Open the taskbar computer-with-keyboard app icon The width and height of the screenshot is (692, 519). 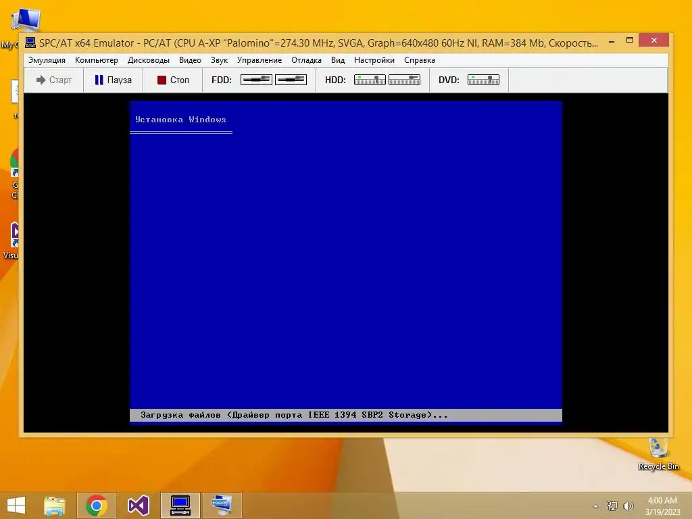[x=222, y=505]
